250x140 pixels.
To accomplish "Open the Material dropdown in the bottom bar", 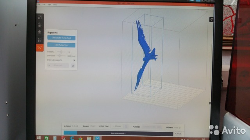I will click(x=152, y=127).
